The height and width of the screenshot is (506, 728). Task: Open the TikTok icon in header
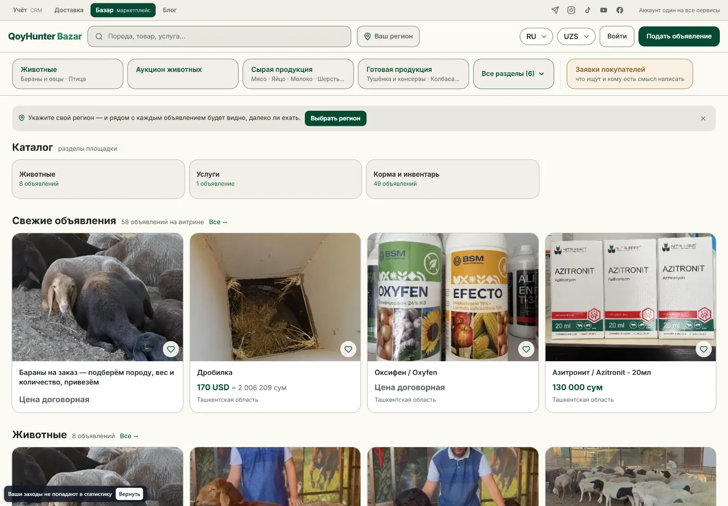[x=587, y=10]
